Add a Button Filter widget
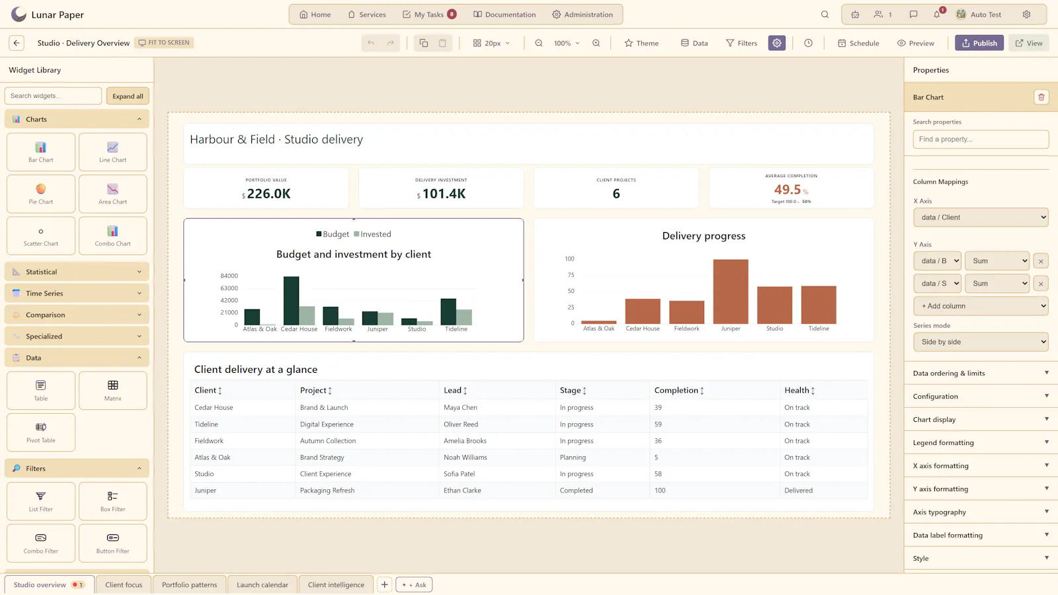 [x=113, y=543]
